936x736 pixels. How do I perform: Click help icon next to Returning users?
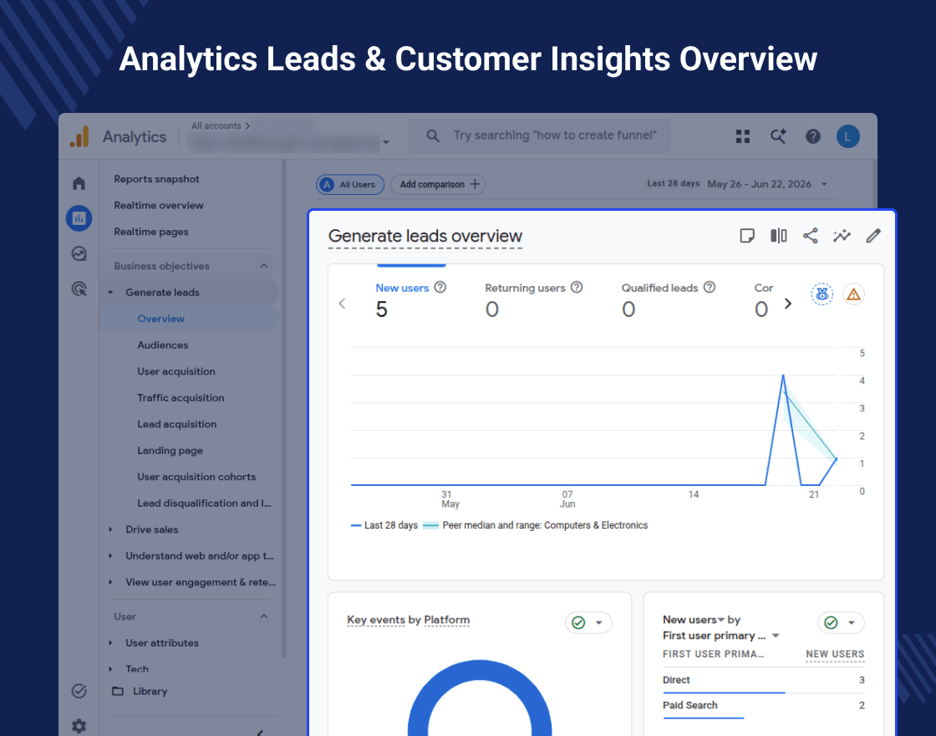577,288
